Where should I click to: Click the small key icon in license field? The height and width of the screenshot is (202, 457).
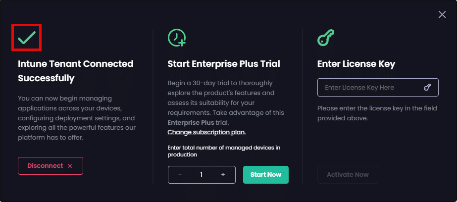427,88
